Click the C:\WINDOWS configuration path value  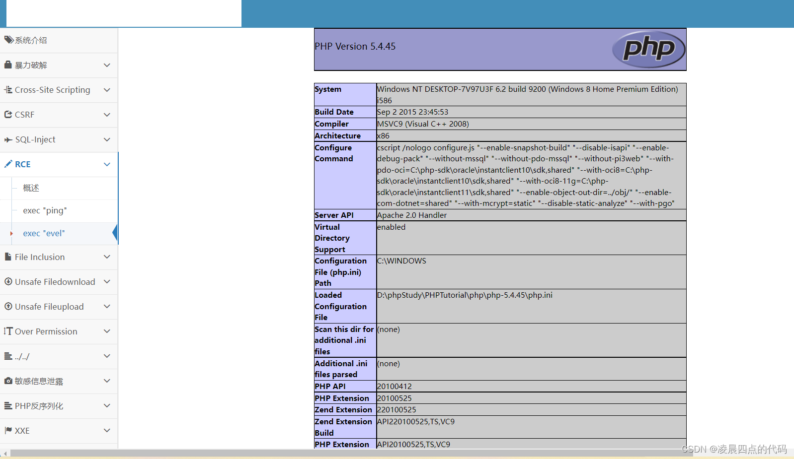(x=401, y=261)
